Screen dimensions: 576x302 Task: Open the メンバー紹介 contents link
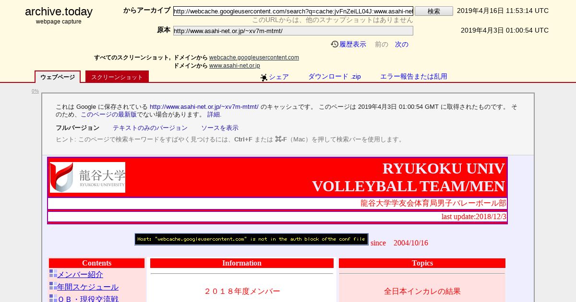80,275
